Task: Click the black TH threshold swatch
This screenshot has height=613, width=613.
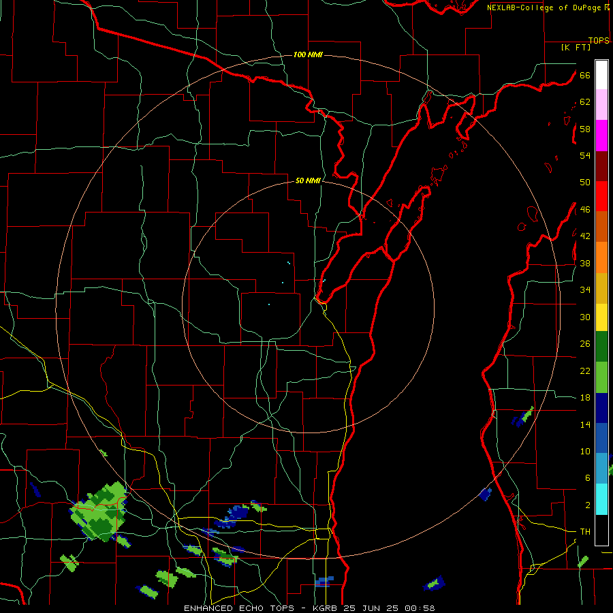Action: click(601, 530)
